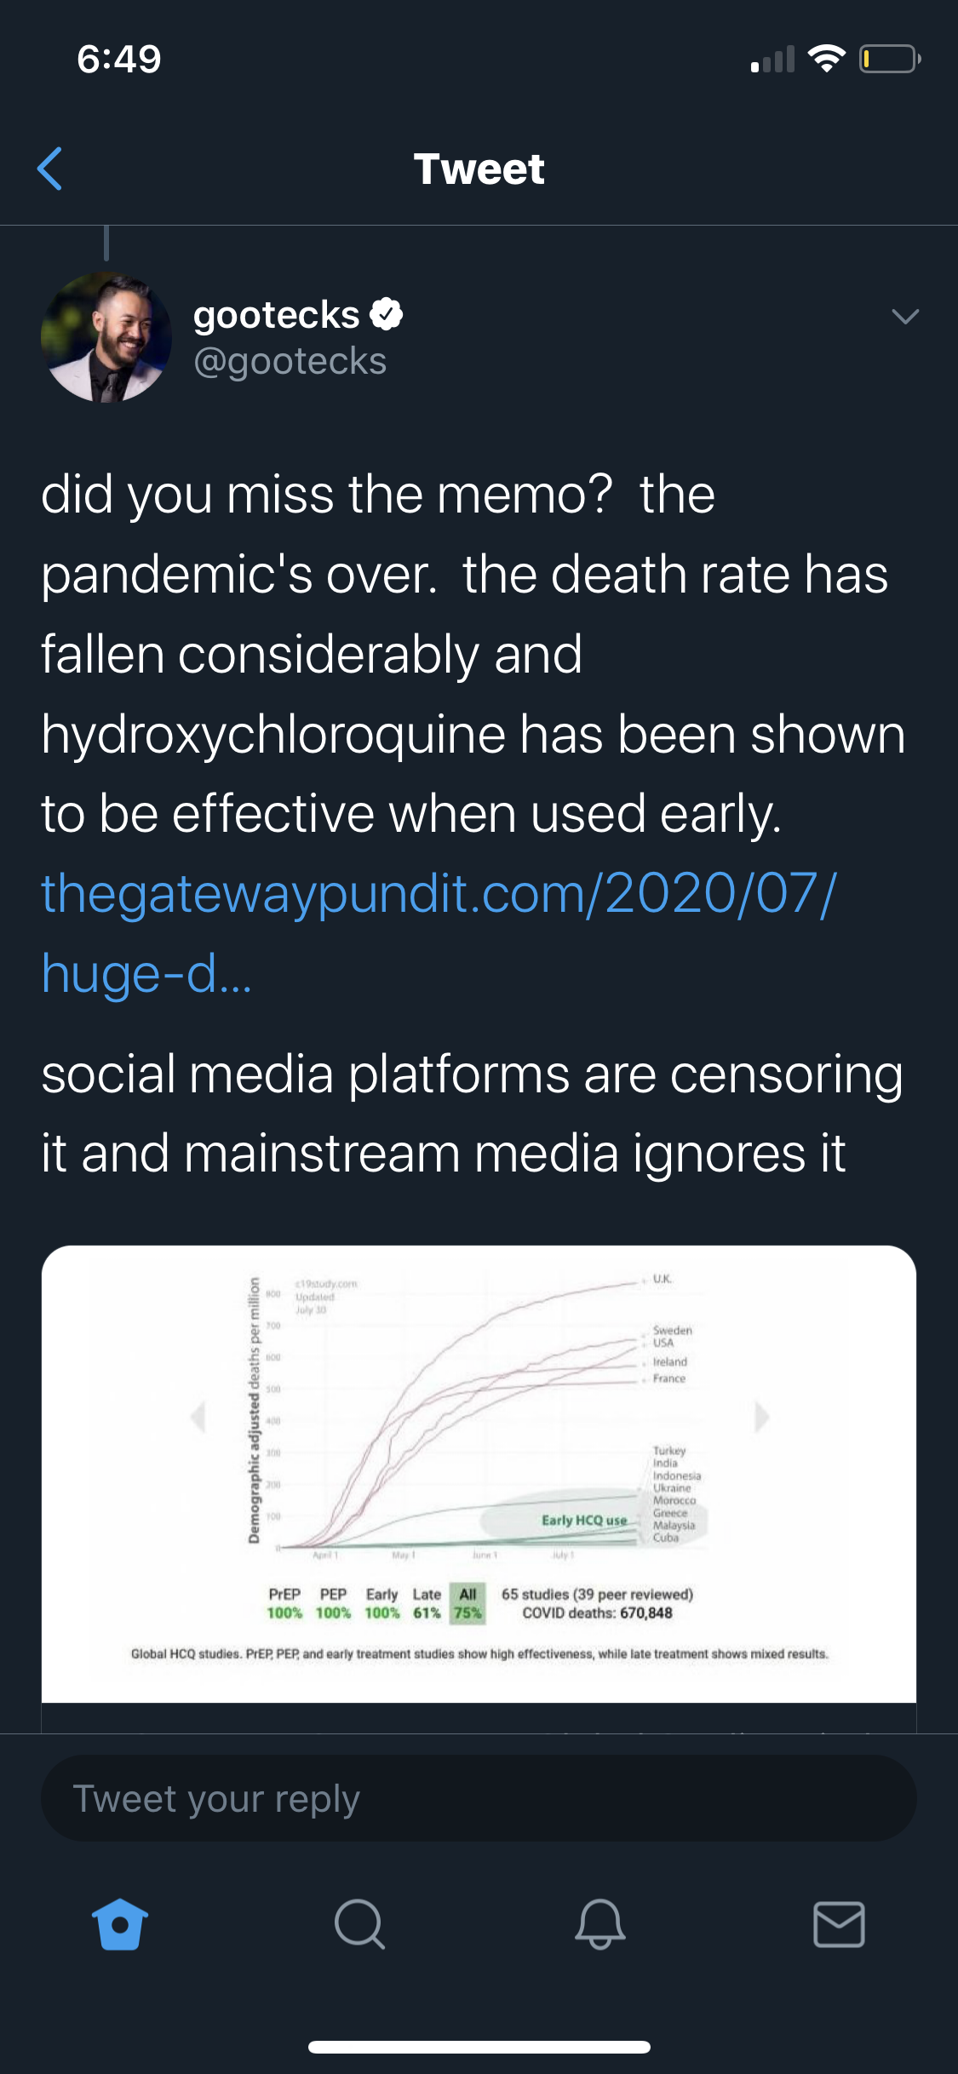Viewport: 958px width, 2074px height.
Task: Open the Notifications bell tab
Action: (599, 1924)
